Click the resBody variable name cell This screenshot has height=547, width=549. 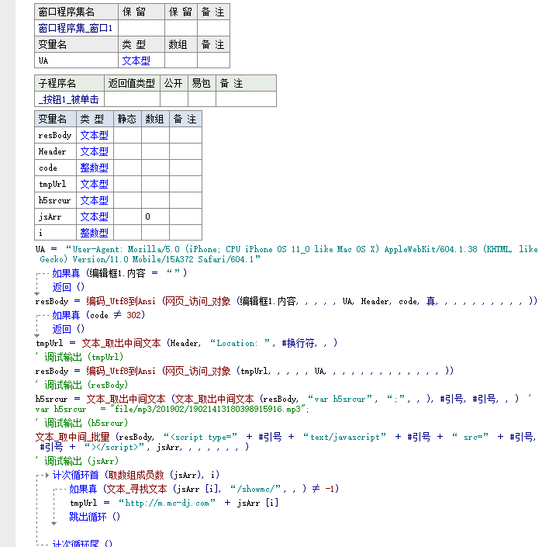(55, 135)
